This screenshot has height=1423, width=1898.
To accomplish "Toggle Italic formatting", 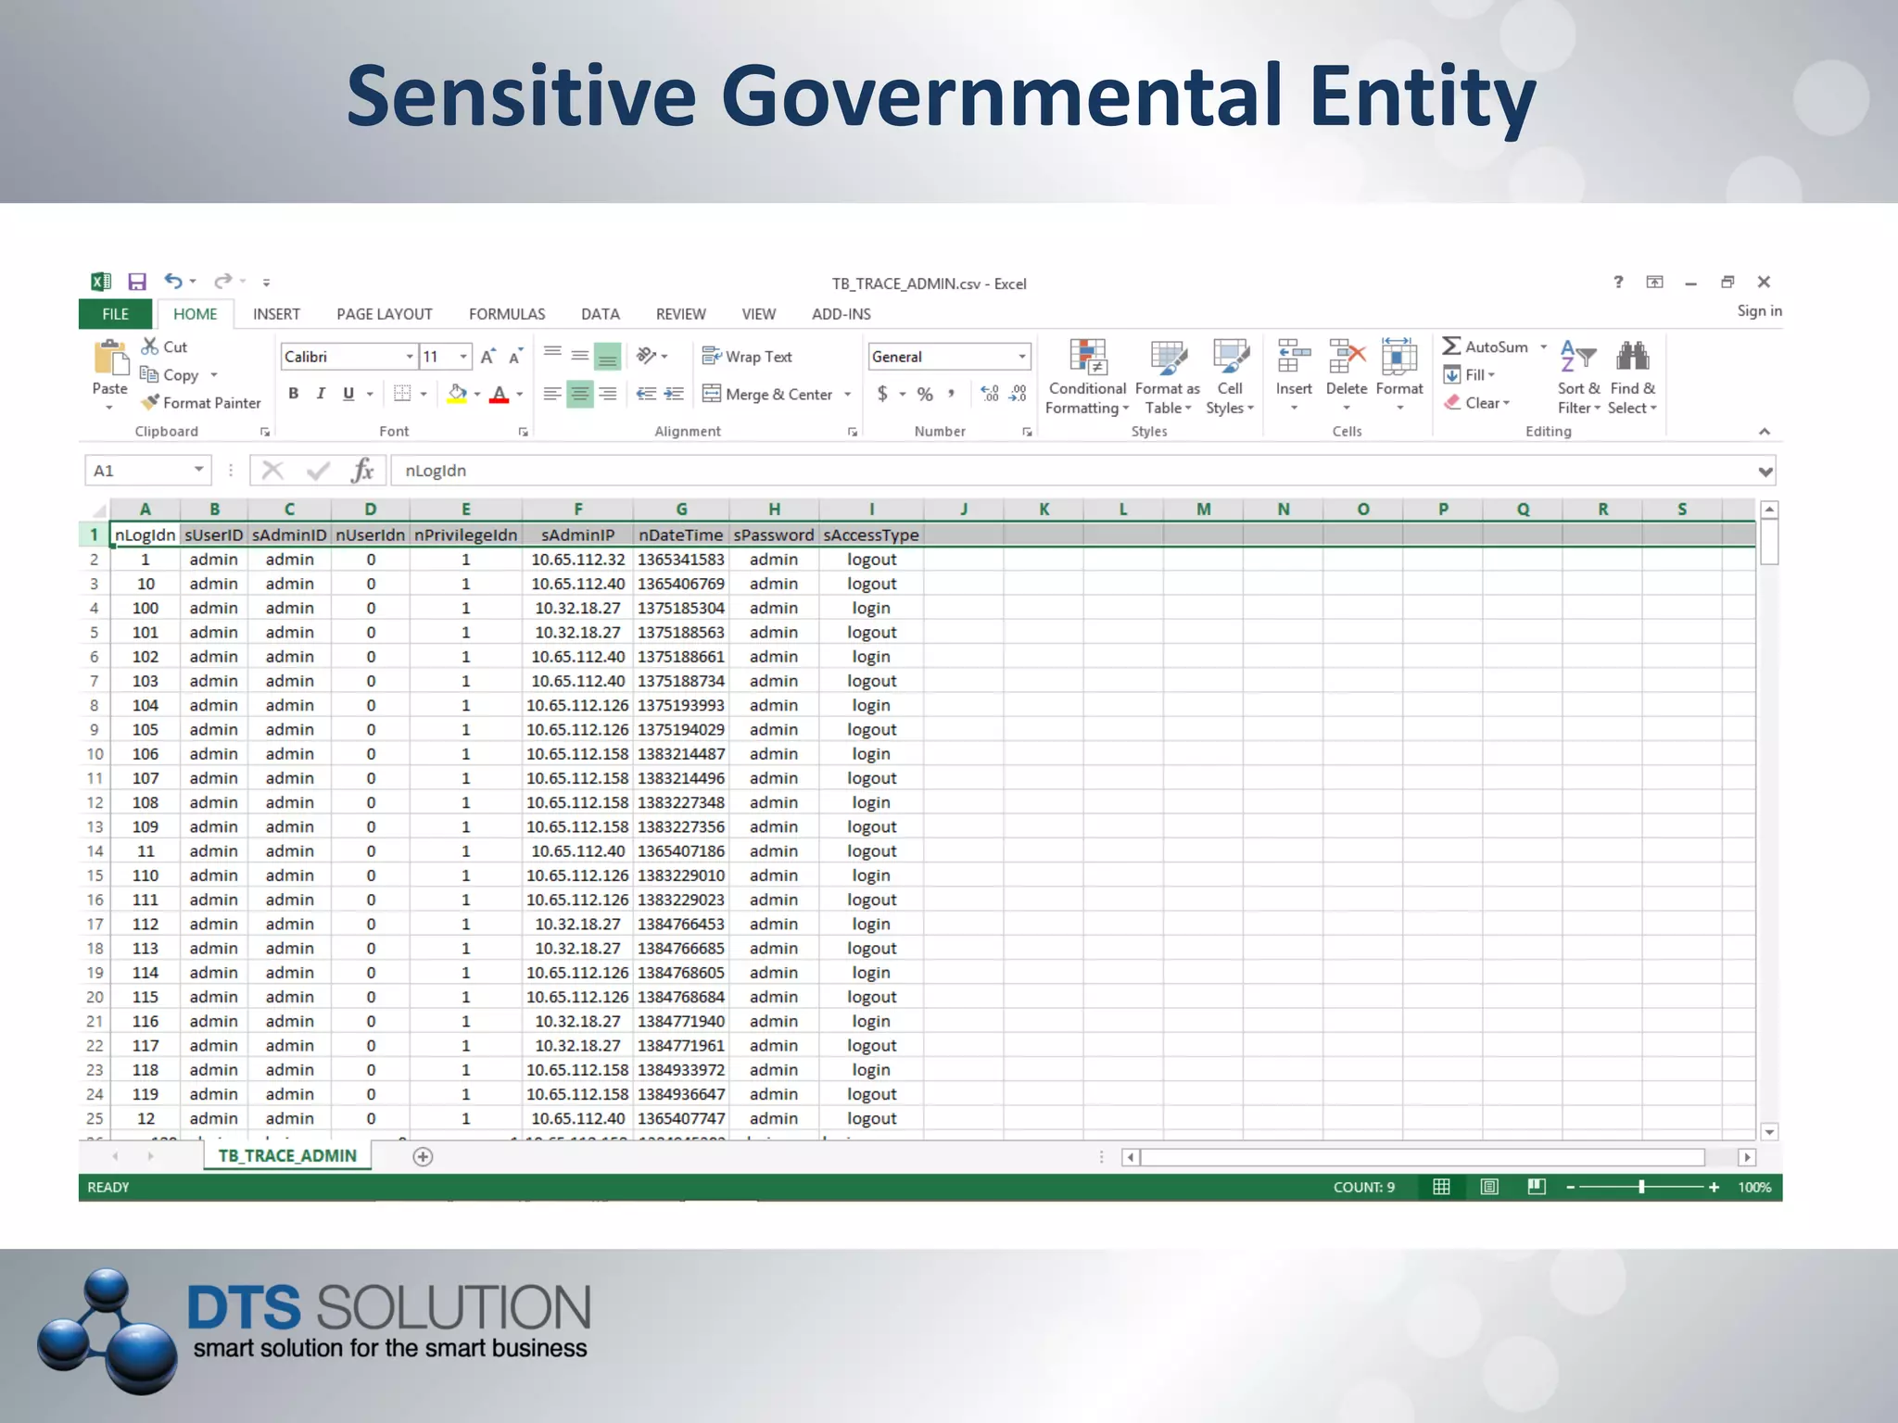I will (321, 394).
